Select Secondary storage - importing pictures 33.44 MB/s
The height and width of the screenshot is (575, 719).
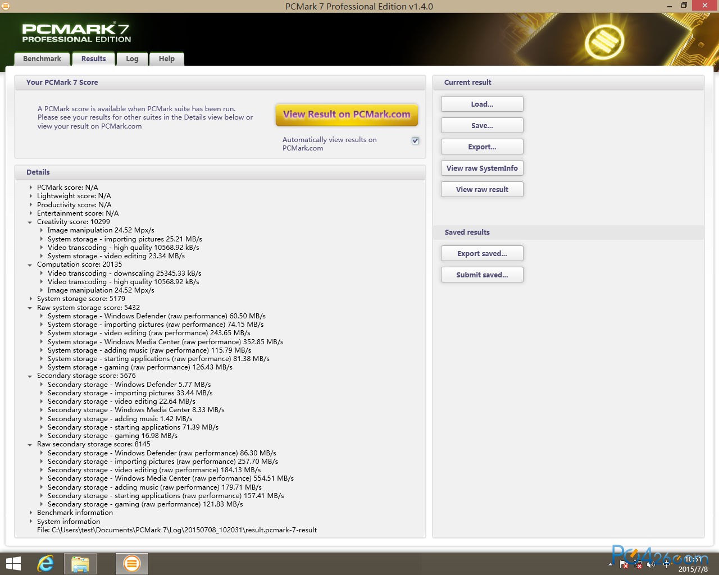pos(130,393)
